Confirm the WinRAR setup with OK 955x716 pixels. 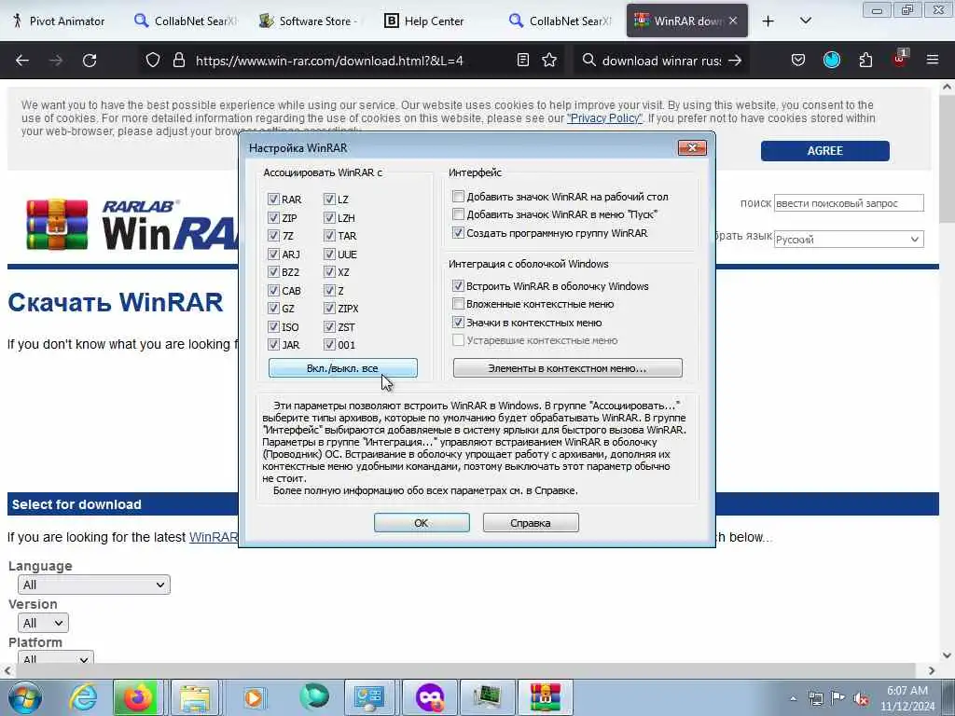pyautogui.click(x=422, y=522)
